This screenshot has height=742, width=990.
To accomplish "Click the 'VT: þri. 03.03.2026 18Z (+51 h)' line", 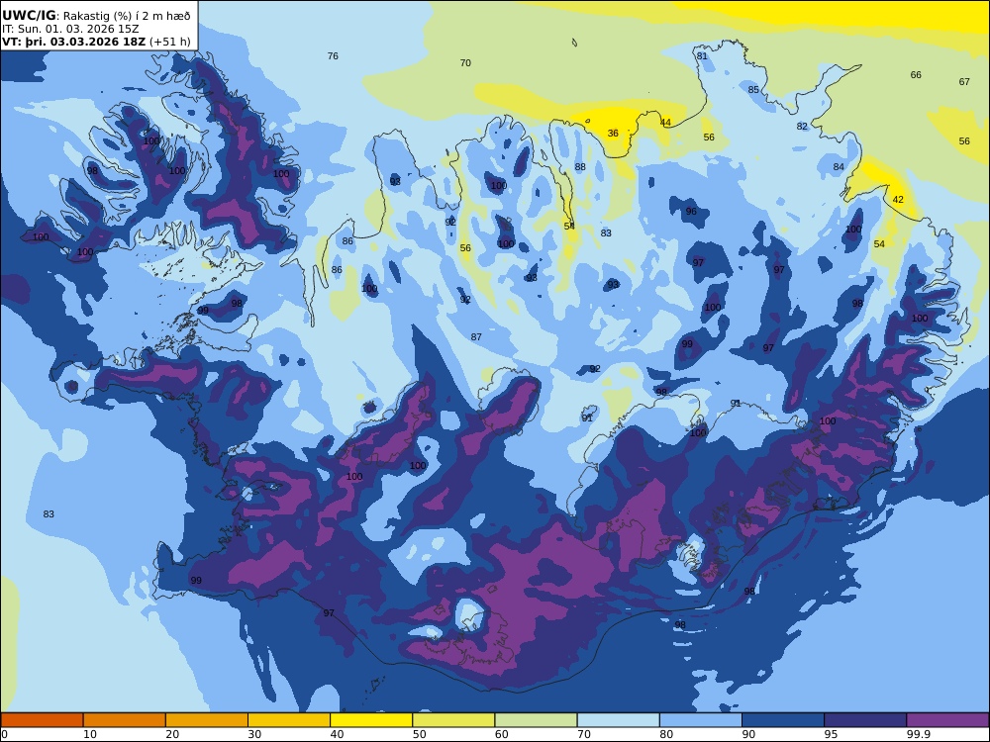I will tap(96, 42).
